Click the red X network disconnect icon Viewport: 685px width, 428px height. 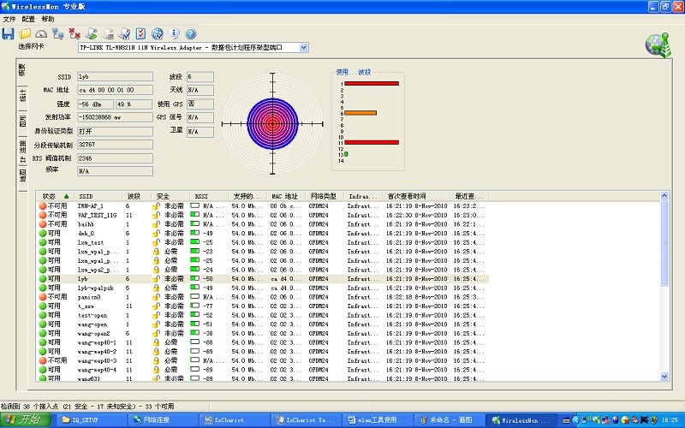[74, 33]
